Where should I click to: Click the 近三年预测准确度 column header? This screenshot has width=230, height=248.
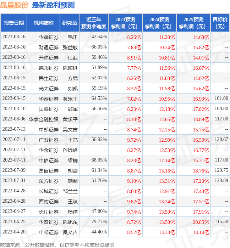coord(94,23)
